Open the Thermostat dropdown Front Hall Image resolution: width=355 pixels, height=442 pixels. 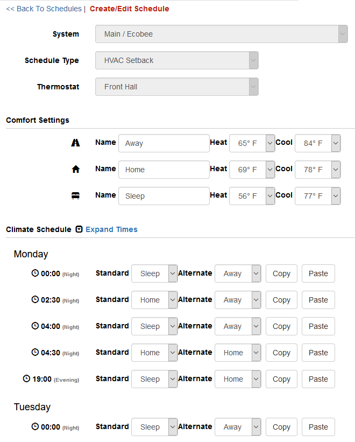click(177, 87)
